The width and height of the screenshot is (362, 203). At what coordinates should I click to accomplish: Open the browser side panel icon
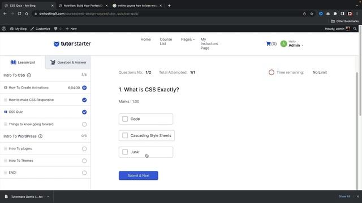click(342, 14)
